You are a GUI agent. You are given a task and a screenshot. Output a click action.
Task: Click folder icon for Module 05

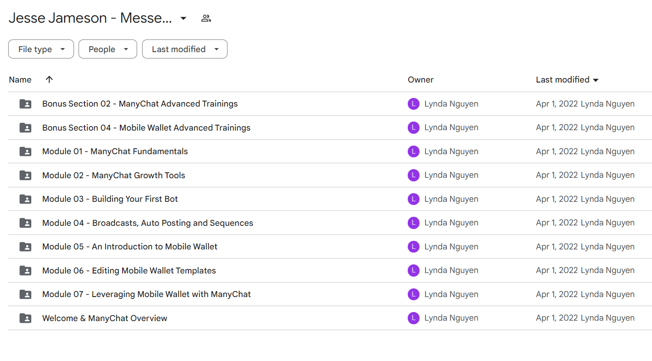coord(25,247)
